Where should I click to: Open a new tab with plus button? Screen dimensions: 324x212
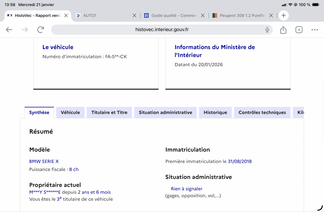pos(283,15)
